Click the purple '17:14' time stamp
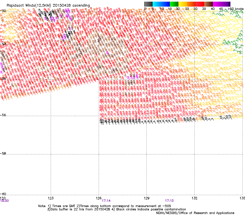This screenshot has height=215, width=245. [x=106, y=201]
